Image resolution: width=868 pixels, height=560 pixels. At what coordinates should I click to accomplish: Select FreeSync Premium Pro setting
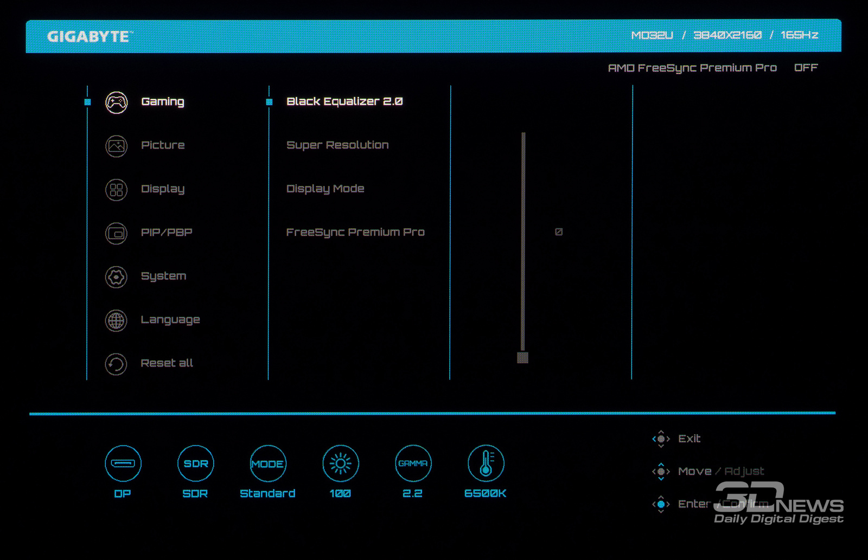[355, 232]
